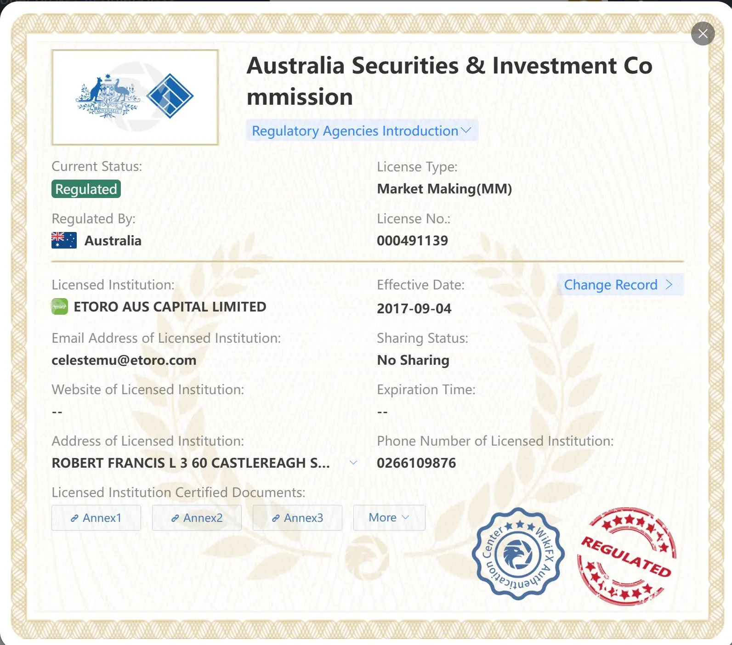The image size is (732, 645).
Task: Select effective date 2017-09-04
Action: [414, 308]
